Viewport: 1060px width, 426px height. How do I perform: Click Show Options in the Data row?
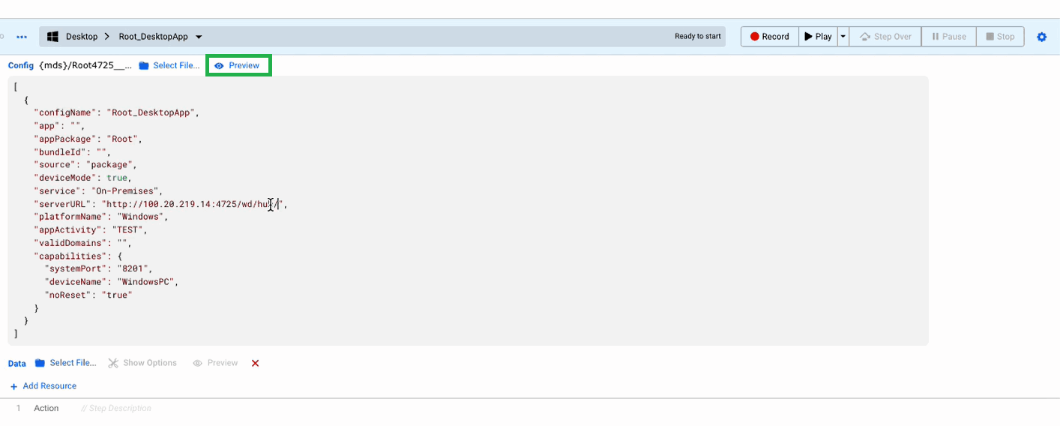[x=142, y=363]
